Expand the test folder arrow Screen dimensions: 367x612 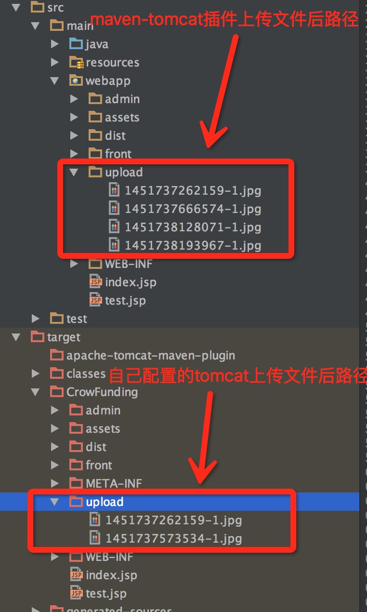pos(35,319)
